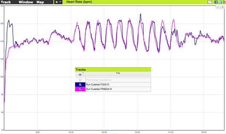This screenshot has width=226, height=134.
Task: Open the gear settings dropdown
Action: tap(58, 2)
